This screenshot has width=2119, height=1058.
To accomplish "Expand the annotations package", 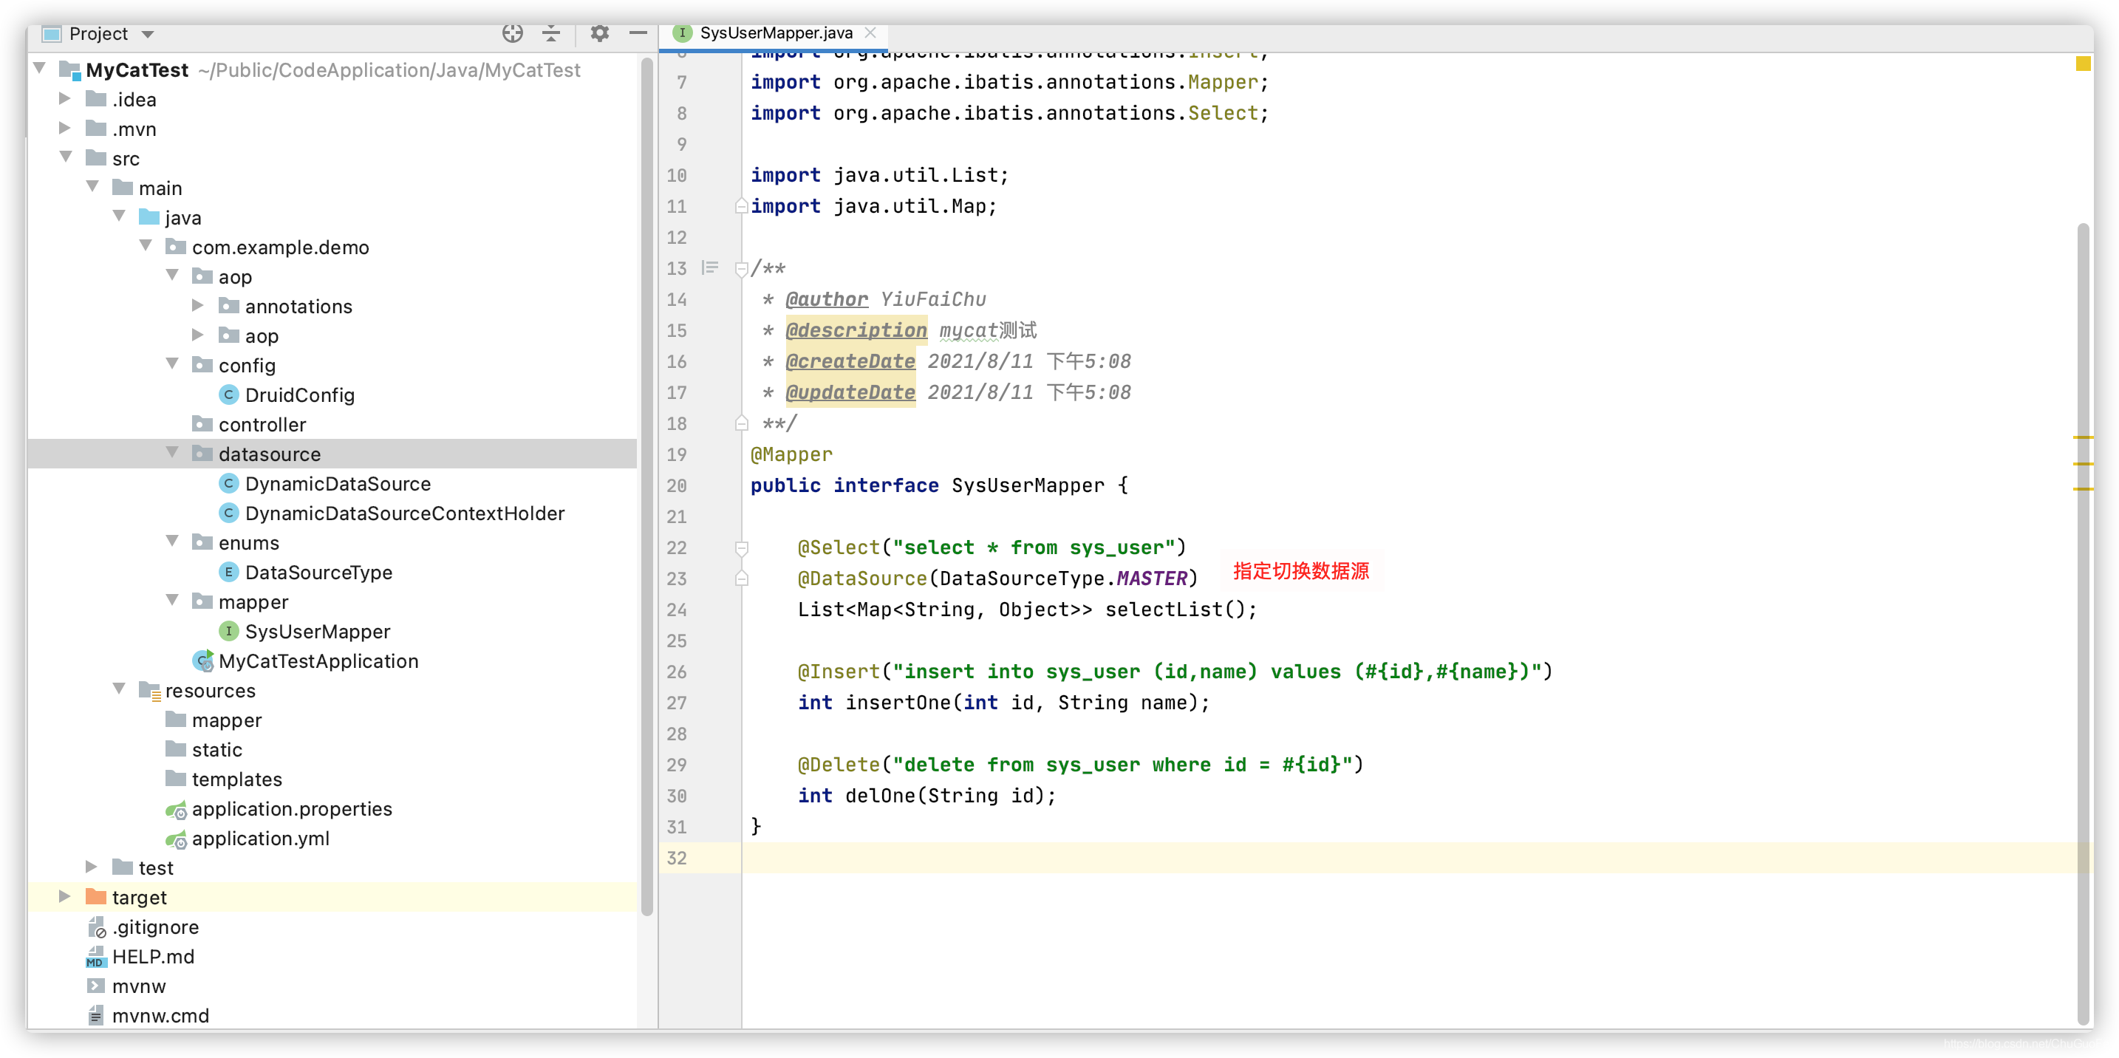I will coord(197,305).
